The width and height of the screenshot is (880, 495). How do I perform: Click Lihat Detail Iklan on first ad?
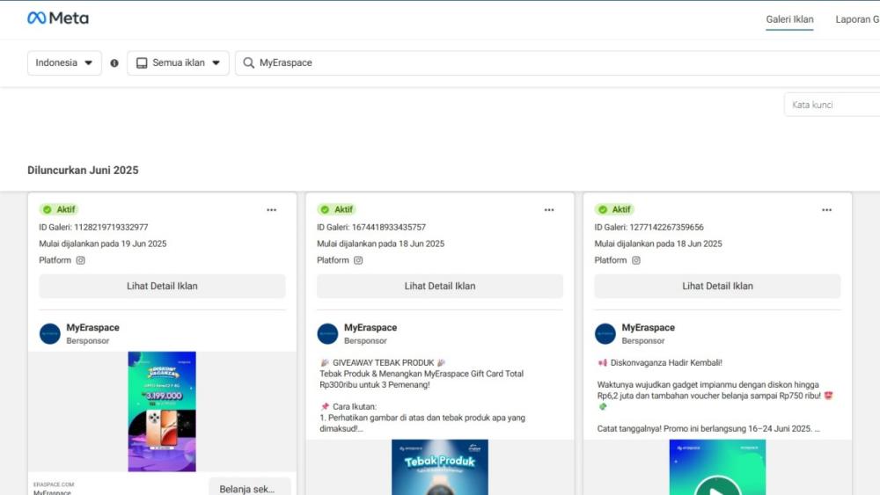[162, 286]
